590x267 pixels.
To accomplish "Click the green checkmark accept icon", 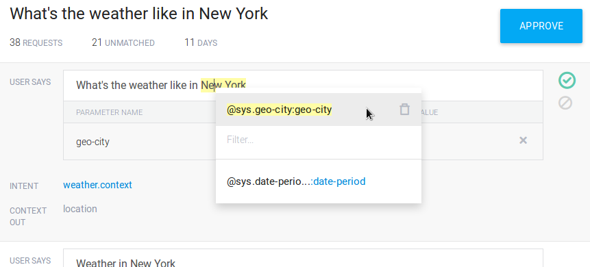I will 567,81.
